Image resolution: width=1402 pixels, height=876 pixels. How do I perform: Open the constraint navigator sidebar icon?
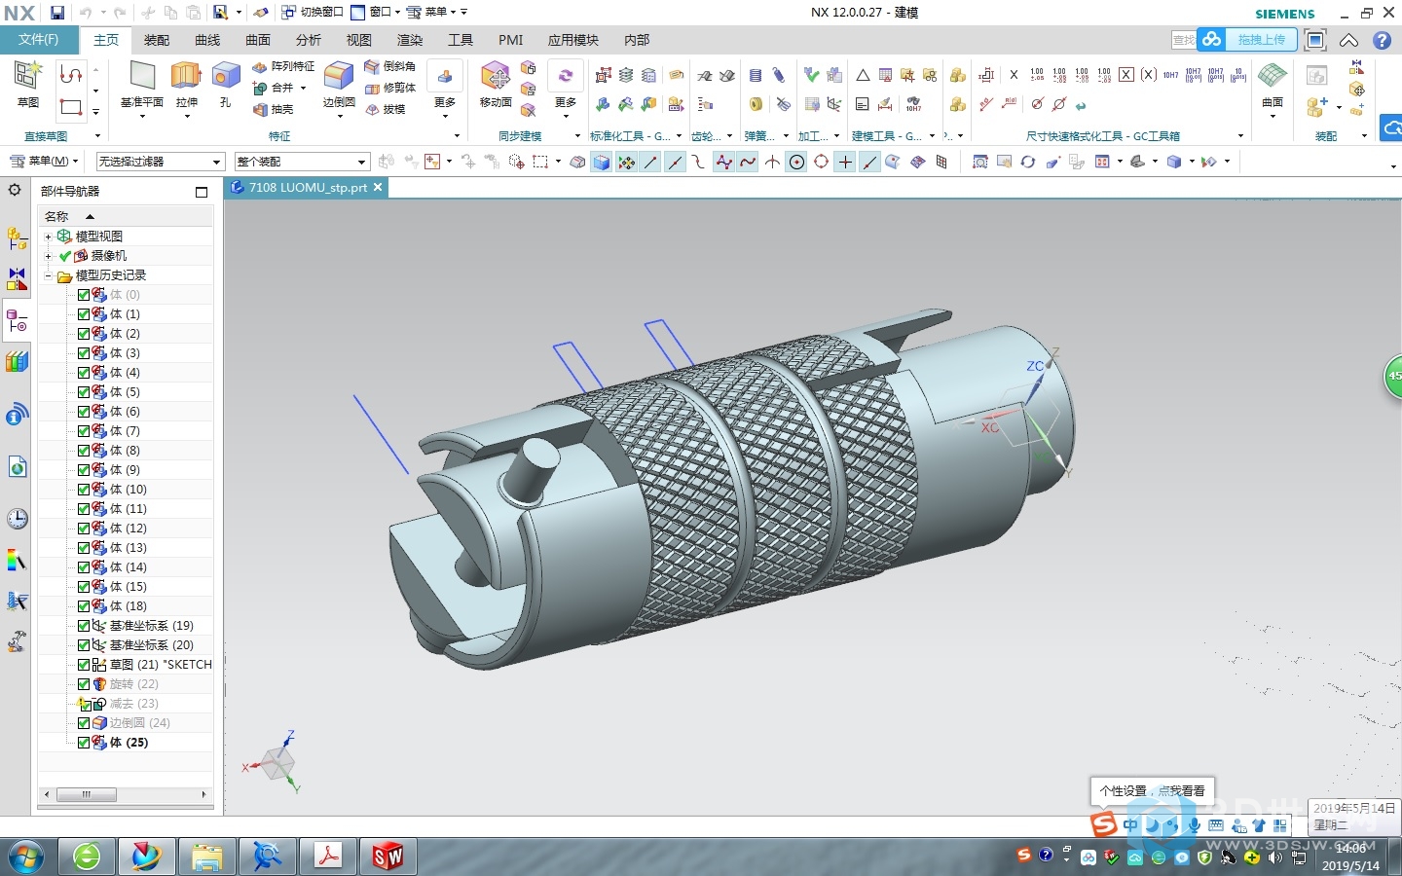pos(17,279)
